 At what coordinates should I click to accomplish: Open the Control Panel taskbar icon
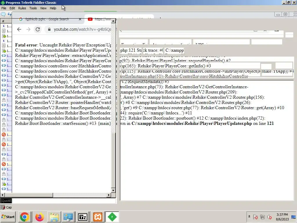click(68, 217)
